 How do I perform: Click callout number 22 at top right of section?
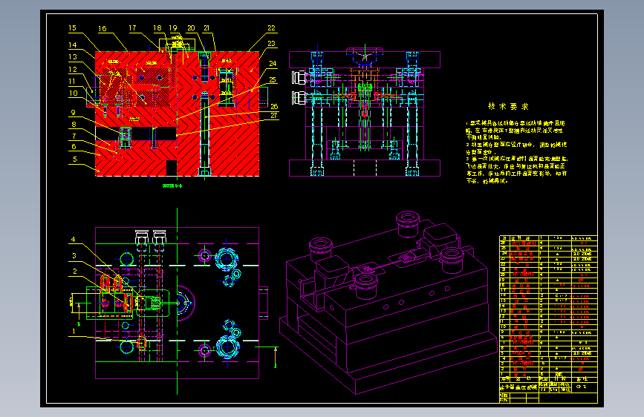click(271, 28)
